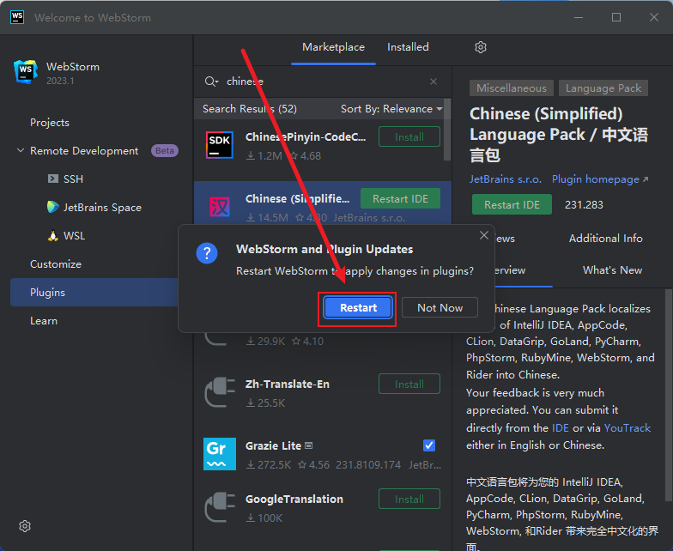Click the blue question mark dialog icon
673x551 pixels.
(207, 254)
